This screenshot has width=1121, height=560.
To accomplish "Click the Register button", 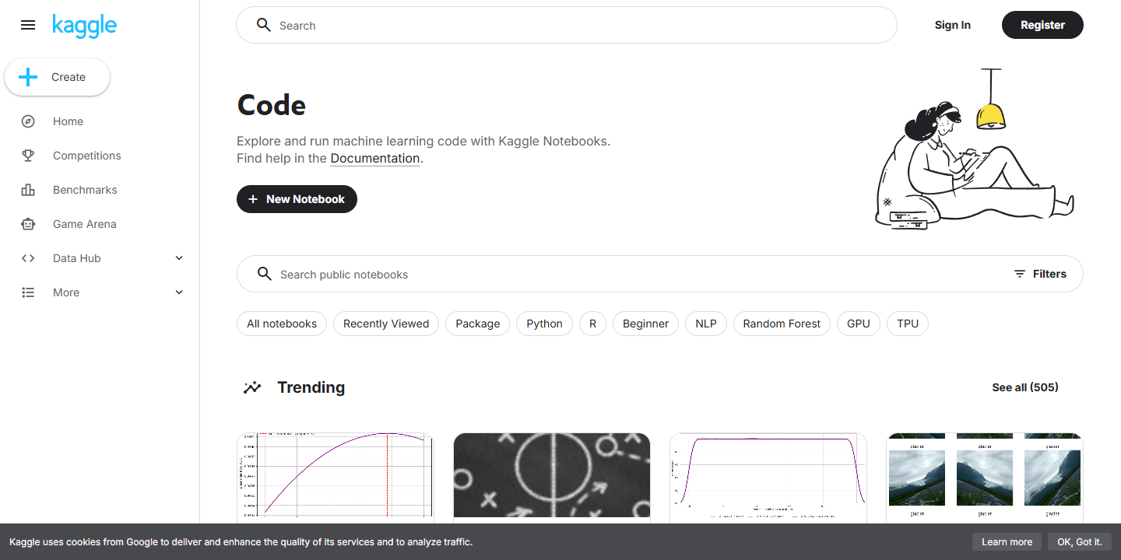I will pos(1042,25).
